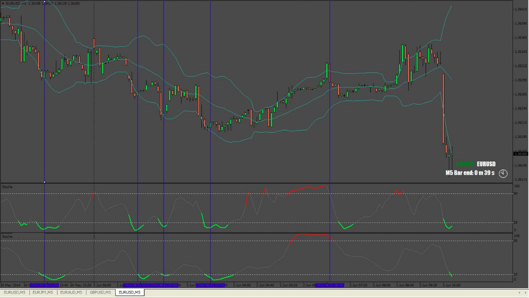
Task: Click the white anchor handle on first vertical line
Action: 44,182
